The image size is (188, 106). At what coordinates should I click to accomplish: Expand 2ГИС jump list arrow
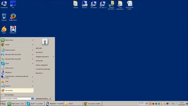point(33,82)
